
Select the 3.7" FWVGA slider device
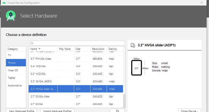pos(76,59)
